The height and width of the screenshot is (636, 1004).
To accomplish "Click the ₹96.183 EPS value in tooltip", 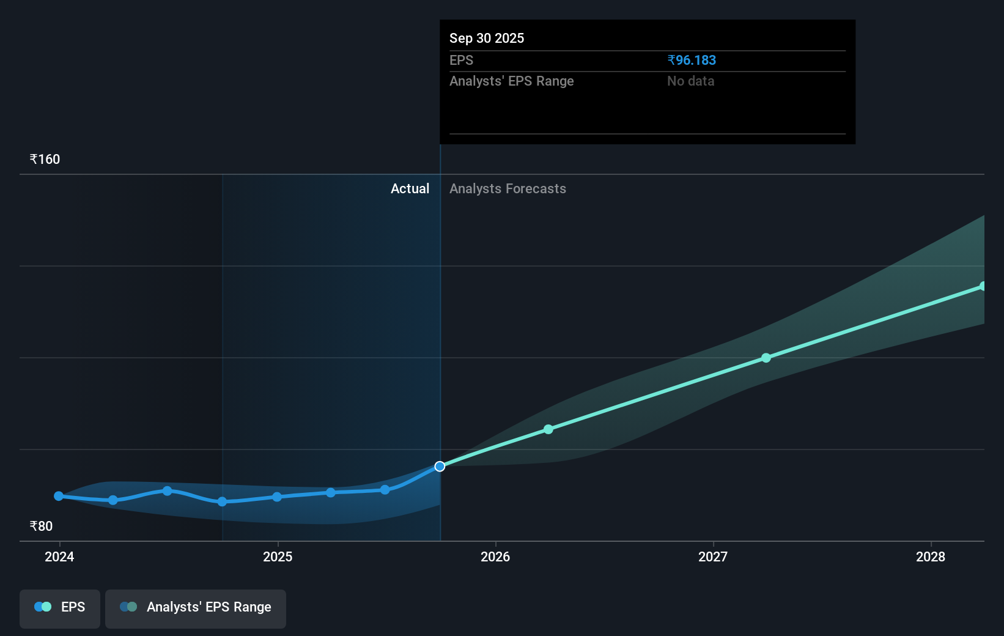I will [692, 60].
